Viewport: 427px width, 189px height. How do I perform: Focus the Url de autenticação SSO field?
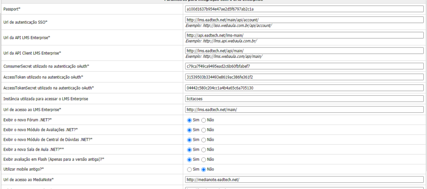pos(304,20)
